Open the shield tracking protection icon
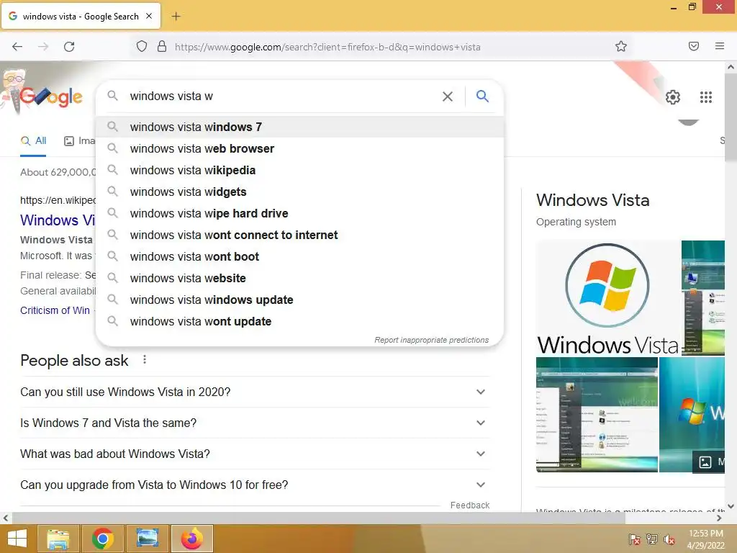Image resolution: width=737 pixels, height=553 pixels. (x=142, y=47)
